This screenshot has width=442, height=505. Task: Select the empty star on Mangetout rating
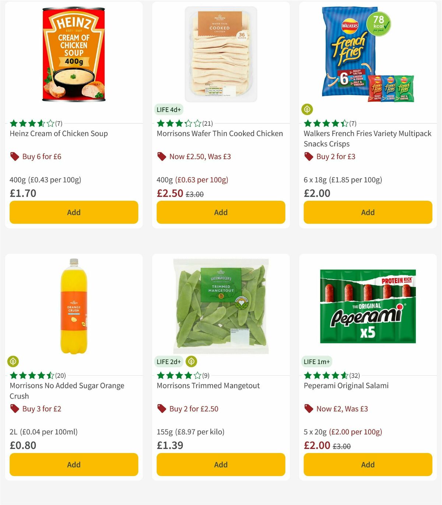click(198, 376)
